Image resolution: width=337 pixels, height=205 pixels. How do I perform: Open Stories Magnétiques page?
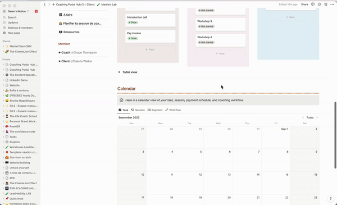pyautogui.click(x=22, y=101)
